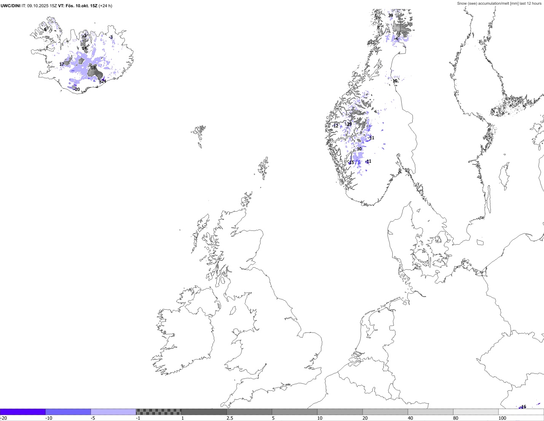Click the value 39 in northern Norway
Image resolution: width=544 pixels, height=421 pixels.
[x=391, y=15]
